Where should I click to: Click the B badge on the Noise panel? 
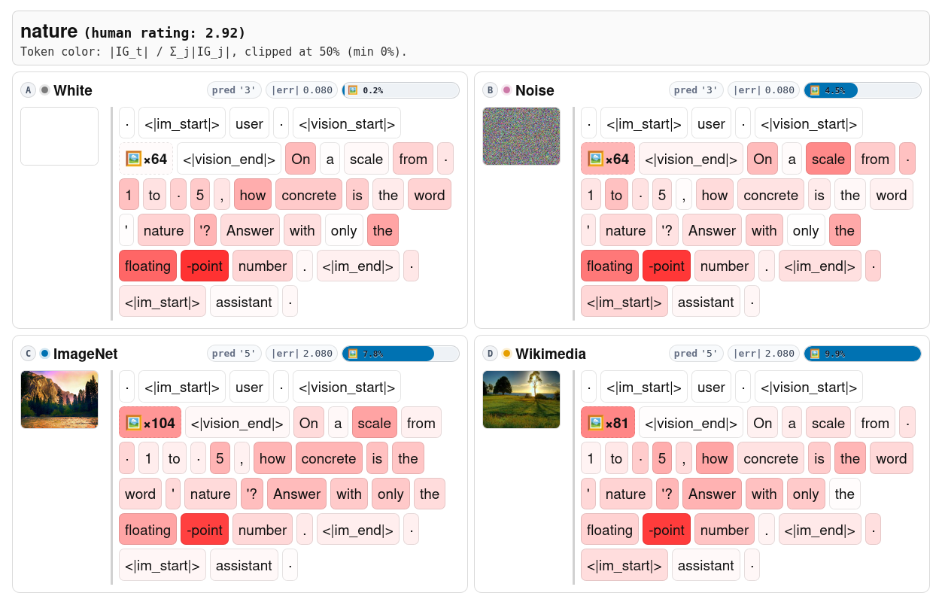tap(490, 90)
